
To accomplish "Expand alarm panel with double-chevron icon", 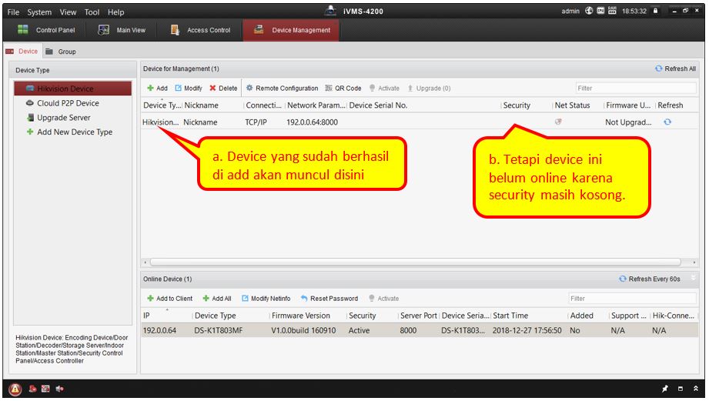I will coord(695,389).
